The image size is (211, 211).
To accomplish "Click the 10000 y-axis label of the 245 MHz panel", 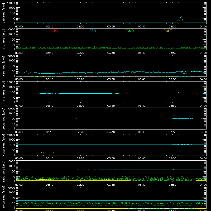I will (11, 3).
